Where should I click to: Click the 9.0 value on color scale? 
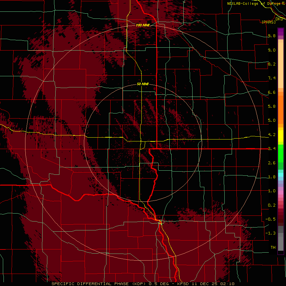272,50
